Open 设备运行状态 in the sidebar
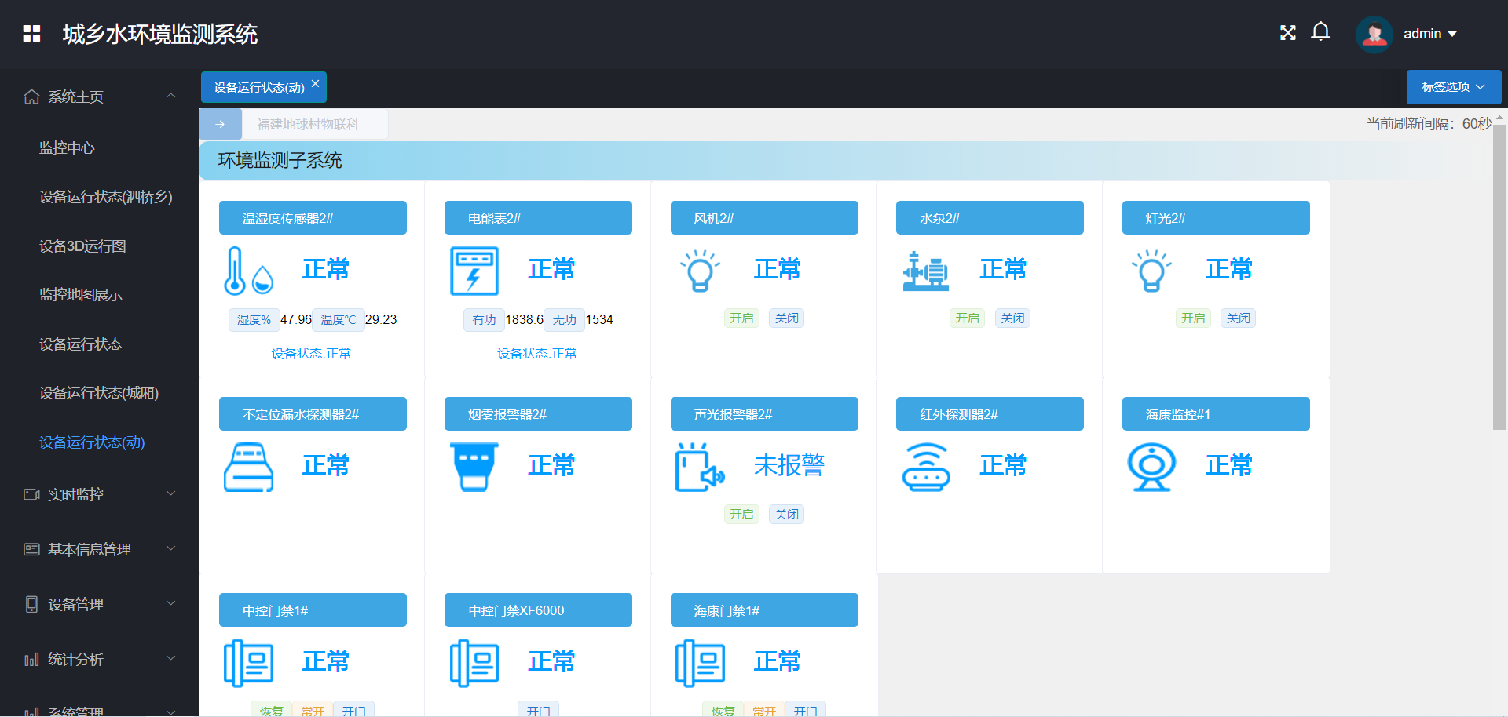Image resolution: width=1508 pixels, height=717 pixels. [81, 344]
